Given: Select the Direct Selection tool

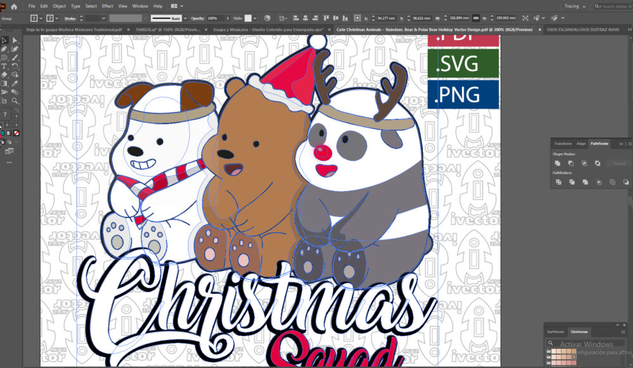Looking at the screenshot, I should (15, 41).
